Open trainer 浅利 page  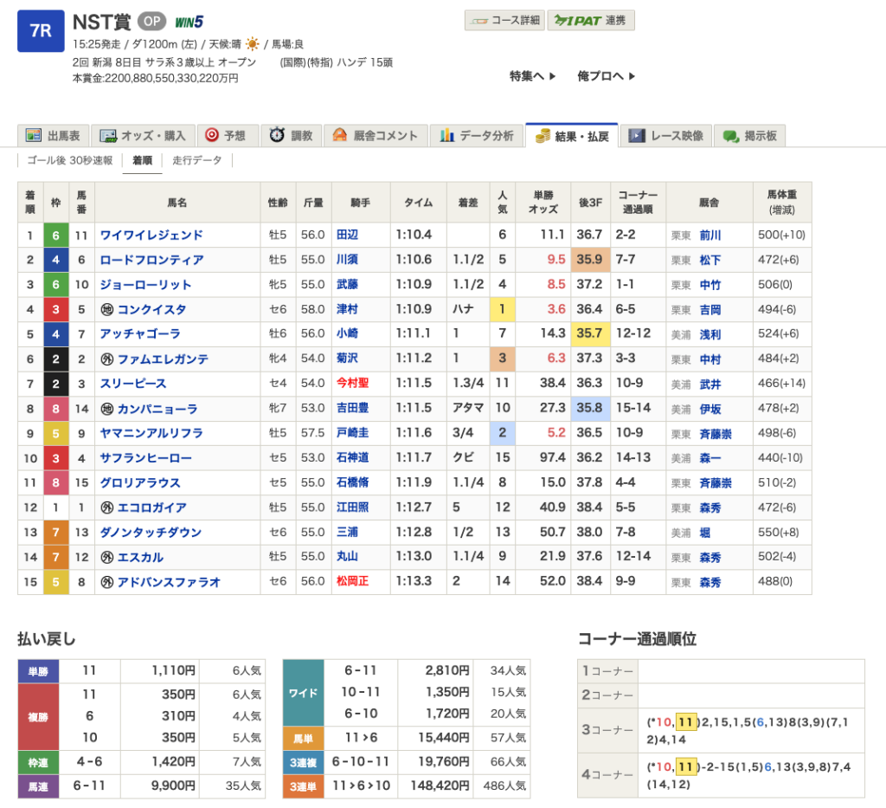pos(710,335)
